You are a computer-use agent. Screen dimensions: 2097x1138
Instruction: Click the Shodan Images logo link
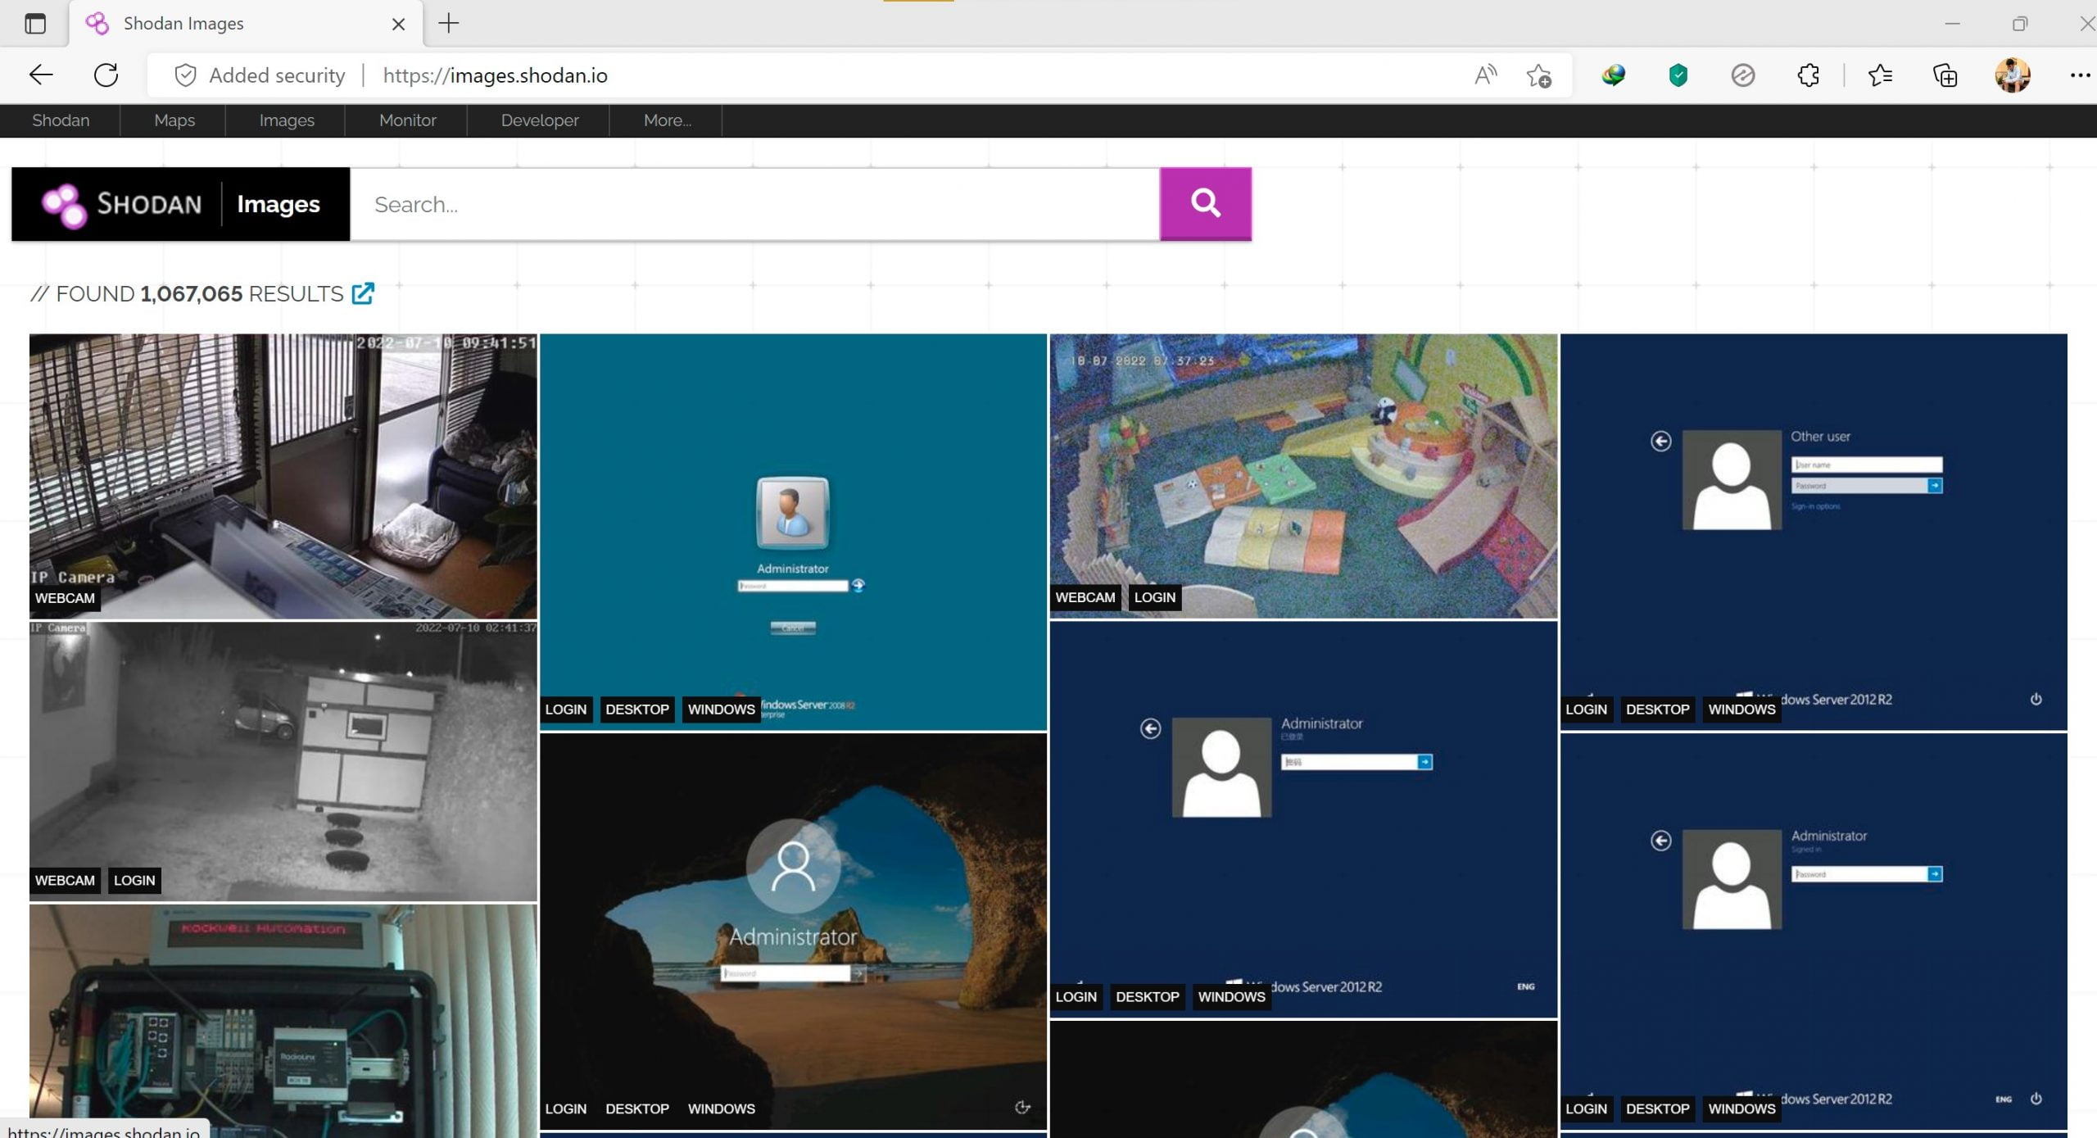[x=180, y=204]
